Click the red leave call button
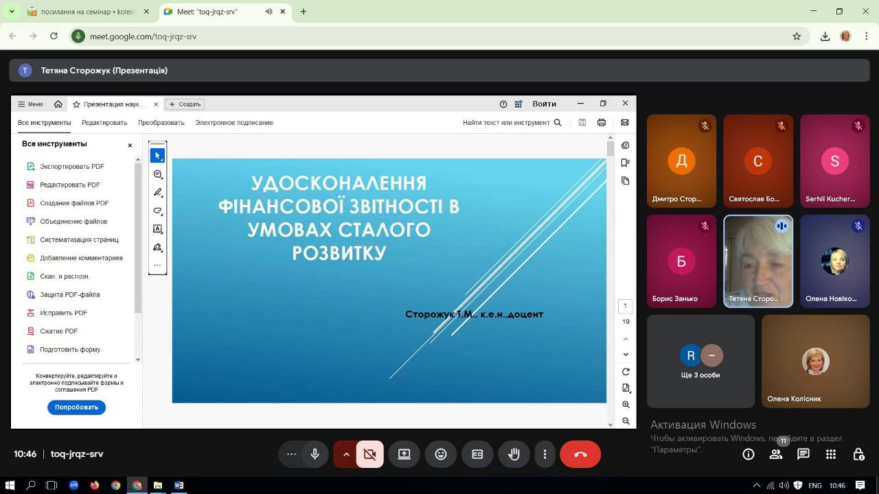The image size is (879, 494). 580,454
